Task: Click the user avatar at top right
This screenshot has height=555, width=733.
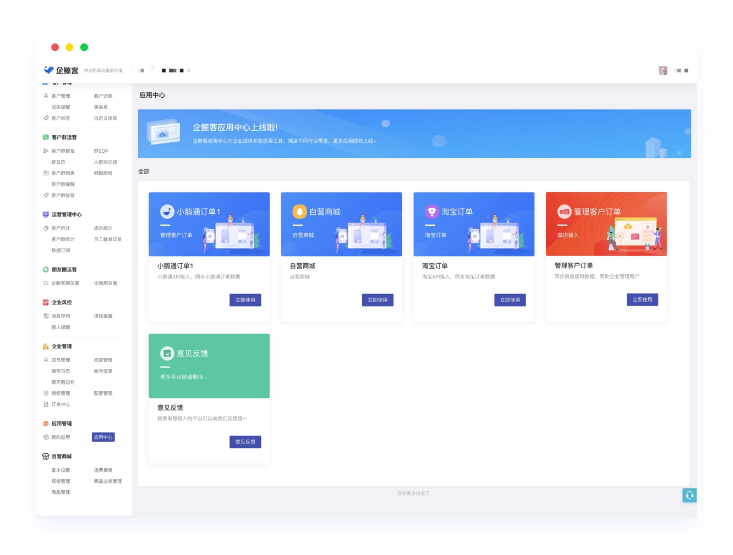Action: point(663,70)
